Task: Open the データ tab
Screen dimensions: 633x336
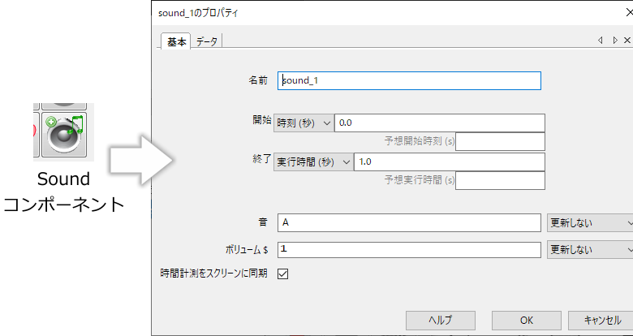Action: pos(206,41)
